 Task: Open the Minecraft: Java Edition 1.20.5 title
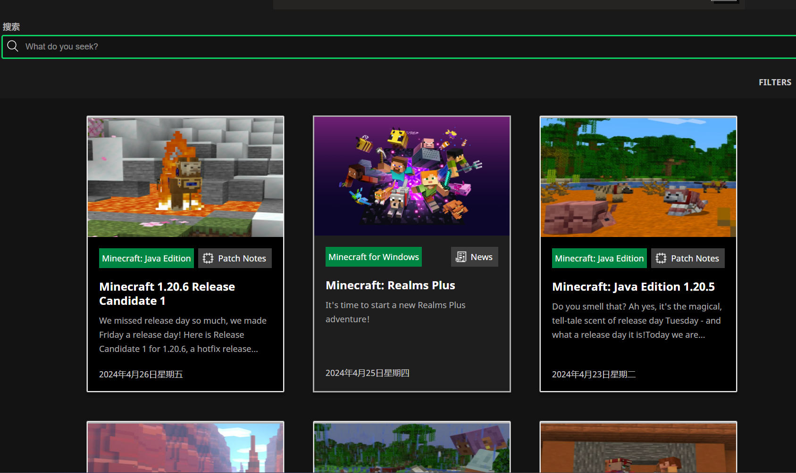tap(633, 287)
